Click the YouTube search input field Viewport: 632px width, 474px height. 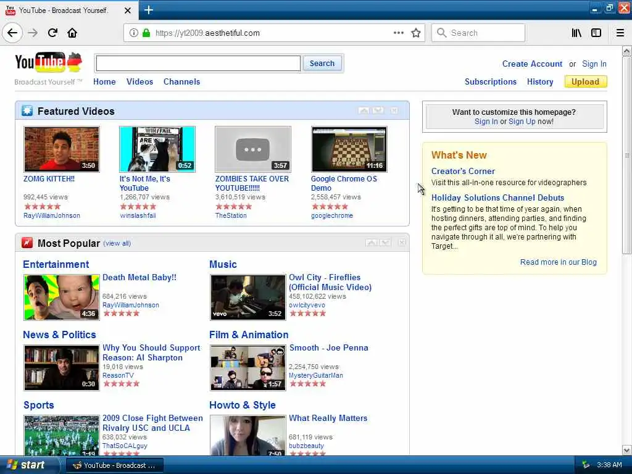(198, 64)
